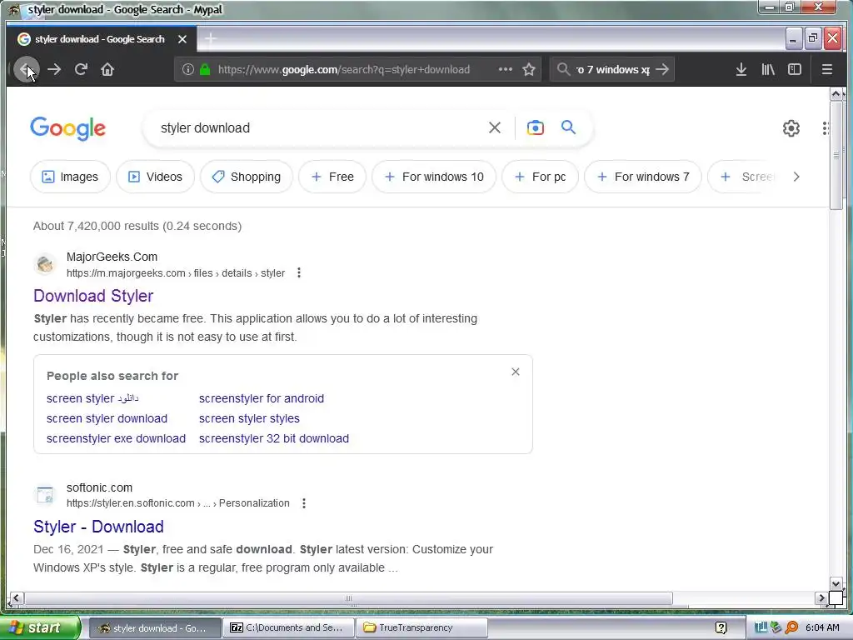Click the help question mark tray icon
This screenshot has height=640, width=853.
(721, 628)
